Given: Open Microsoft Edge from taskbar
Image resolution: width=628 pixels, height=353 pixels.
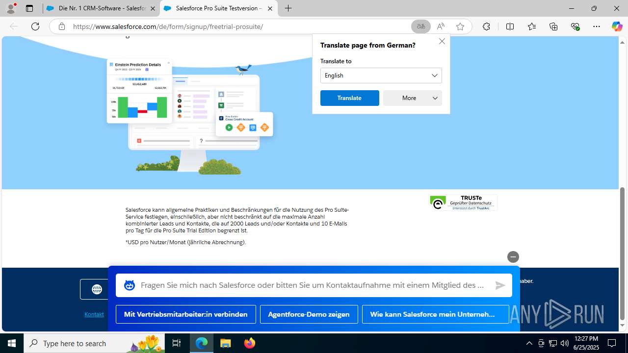Looking at the screenshot, I should [x=202, y=343].
